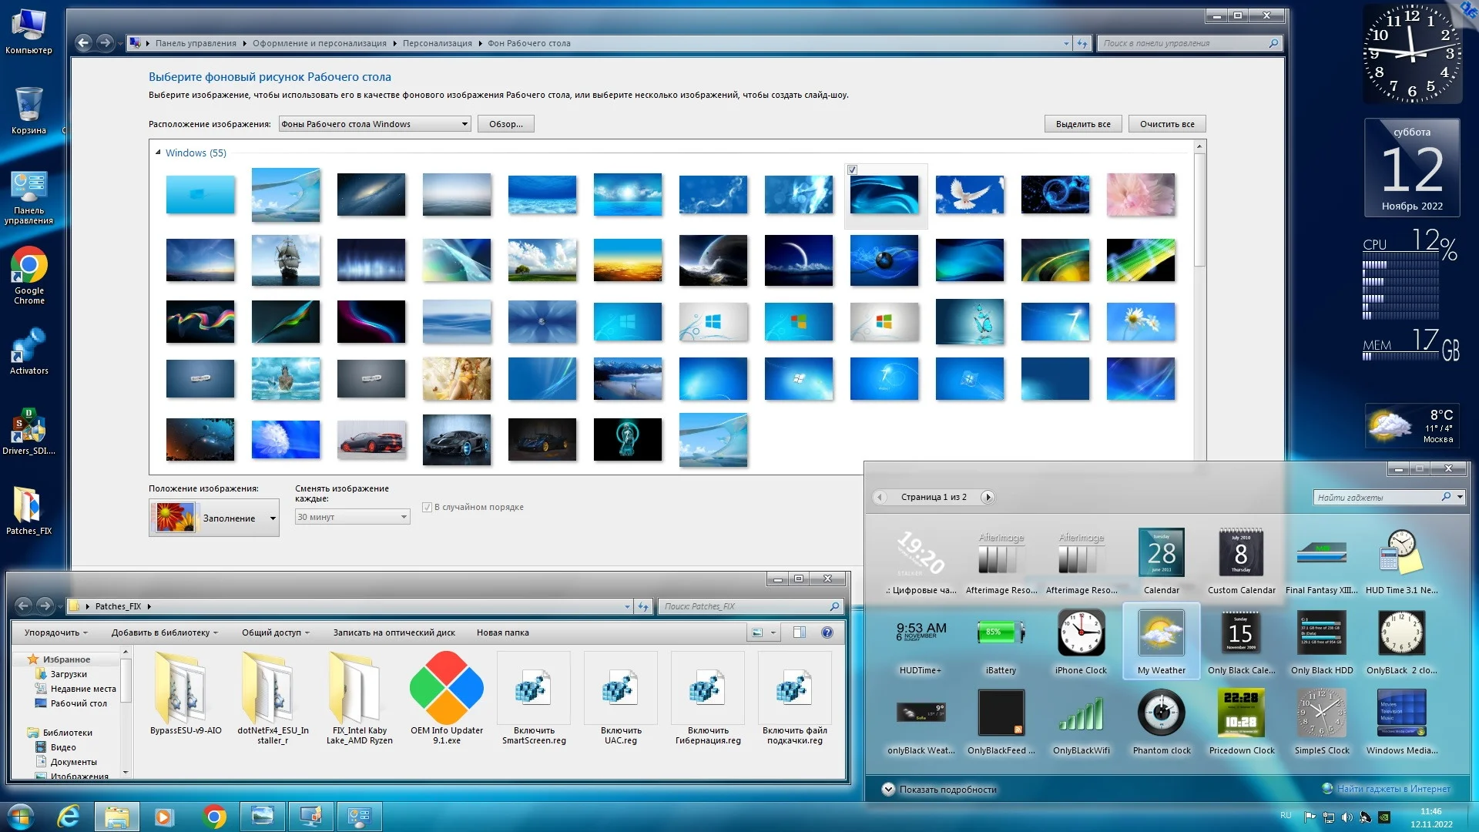Toggle the shuffle order checkbox

[427, 507]
